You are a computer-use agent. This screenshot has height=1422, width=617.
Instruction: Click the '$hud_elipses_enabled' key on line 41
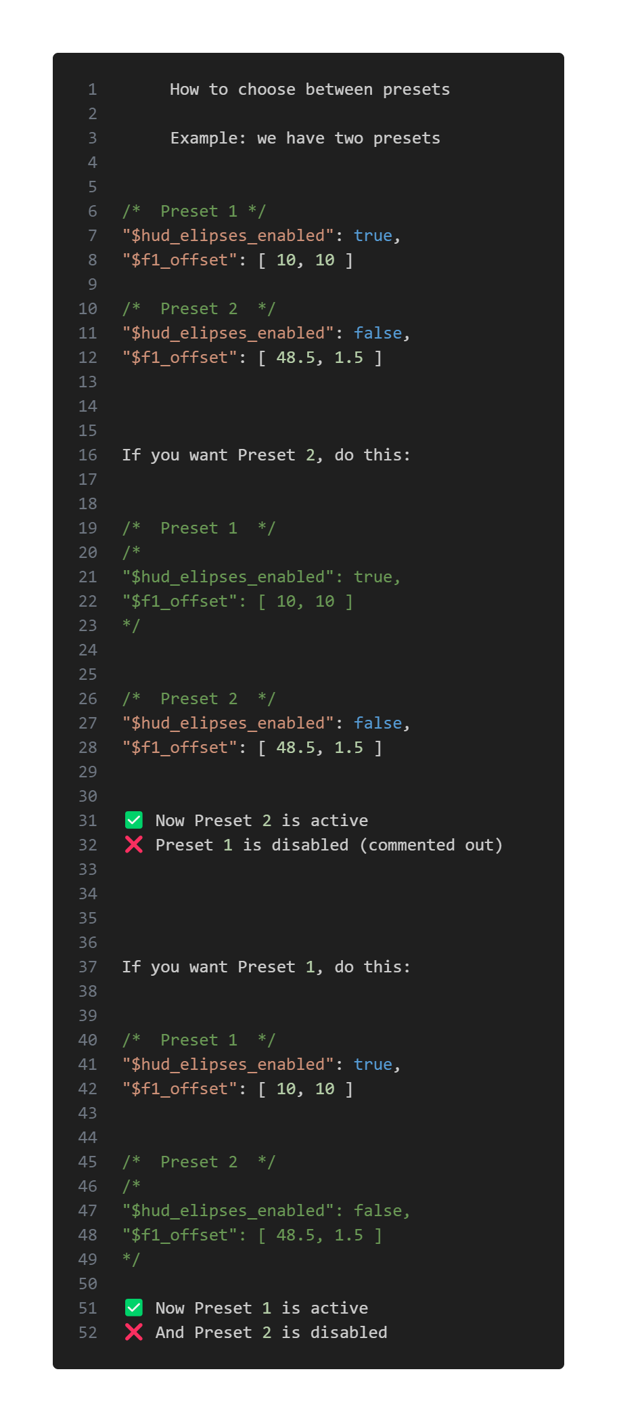coord(228,1064)
